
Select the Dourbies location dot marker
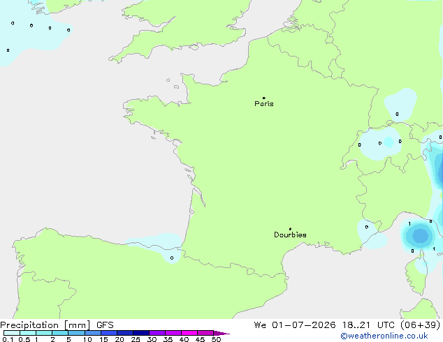click(x=290, y=229)
